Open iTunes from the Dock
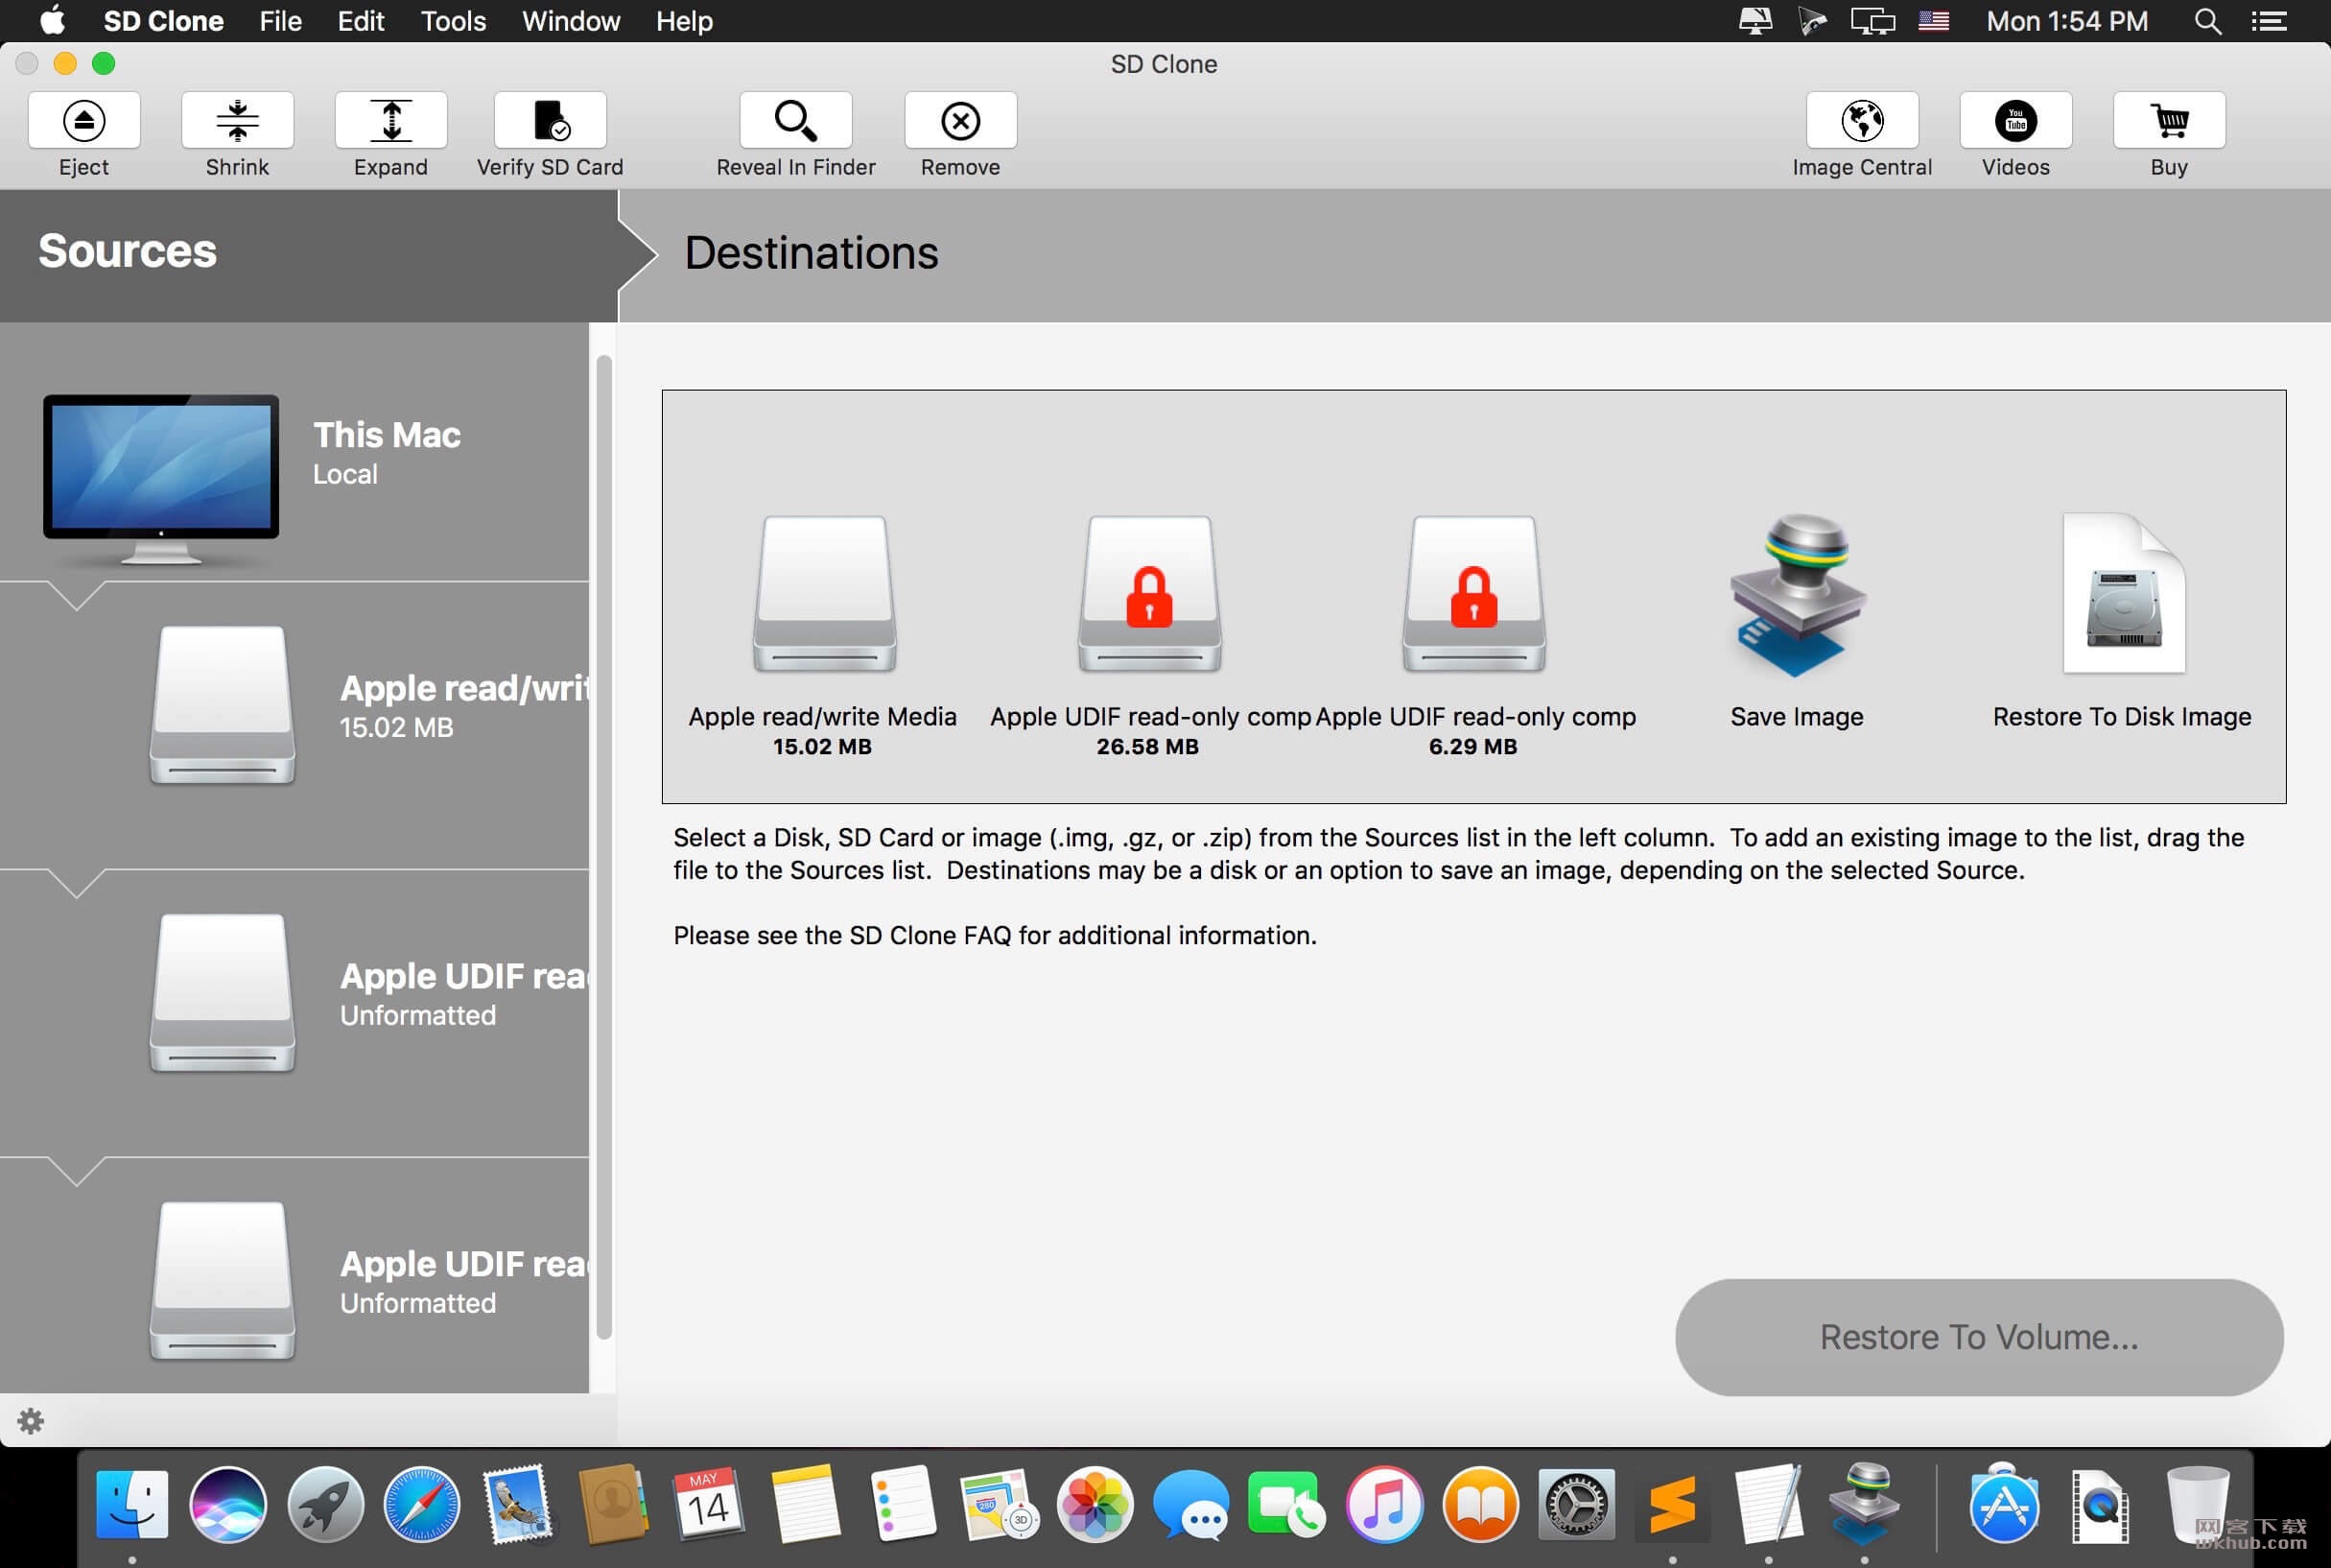2331x1568 pixels. click(x=1383, y=1504)
